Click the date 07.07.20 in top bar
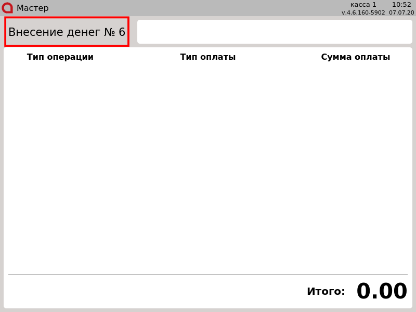The width and height of the screenshot is (416, 312). tap(401, 12)
